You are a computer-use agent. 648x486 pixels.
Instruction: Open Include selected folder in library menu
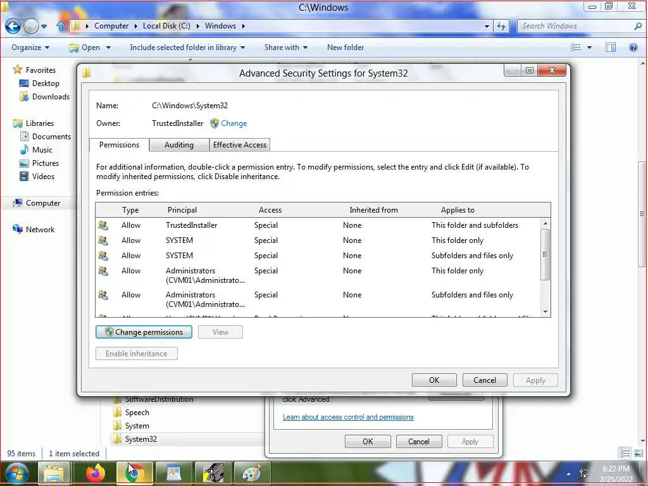187,47
